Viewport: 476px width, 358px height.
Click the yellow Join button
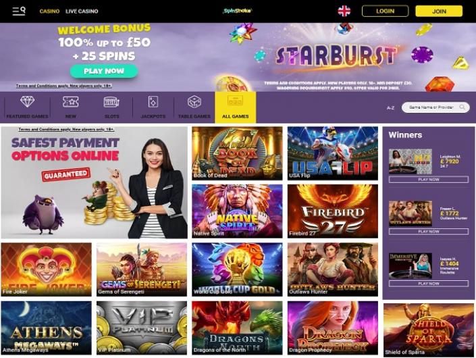[x=439, y=11]
